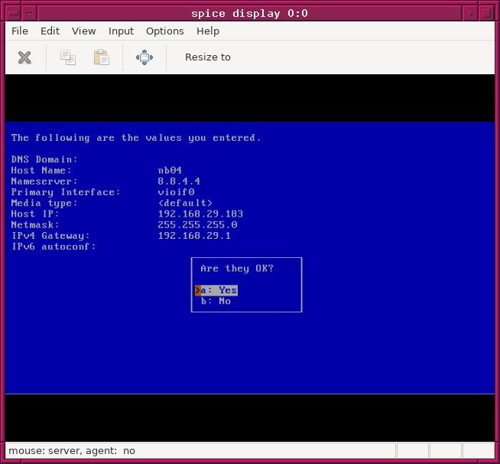Click the paste clipboard icon
Screen dimensions: 500x464
click(x=101, y=57)
